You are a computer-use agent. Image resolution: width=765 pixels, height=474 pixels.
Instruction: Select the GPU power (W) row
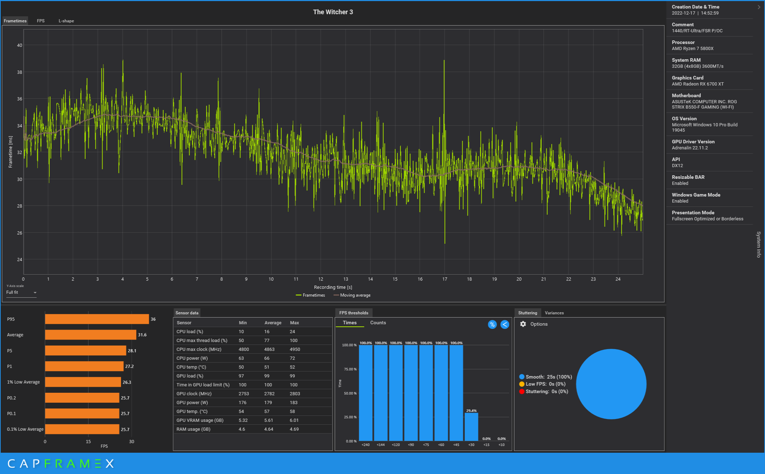[x=253, y=402]
